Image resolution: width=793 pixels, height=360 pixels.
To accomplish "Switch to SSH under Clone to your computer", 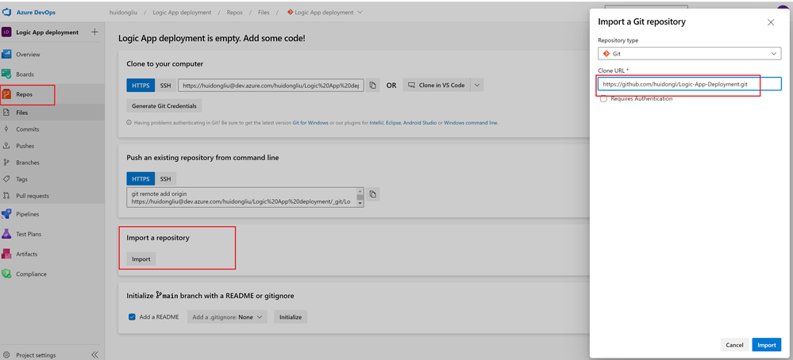I will [x=165, y=86].
